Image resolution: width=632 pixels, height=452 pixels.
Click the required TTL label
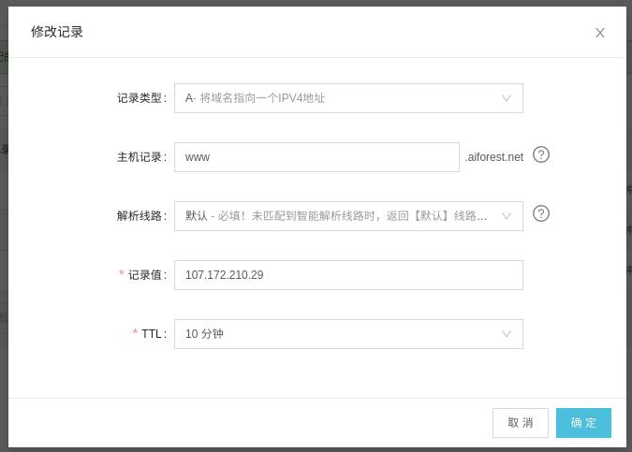[x=153, y=334]
